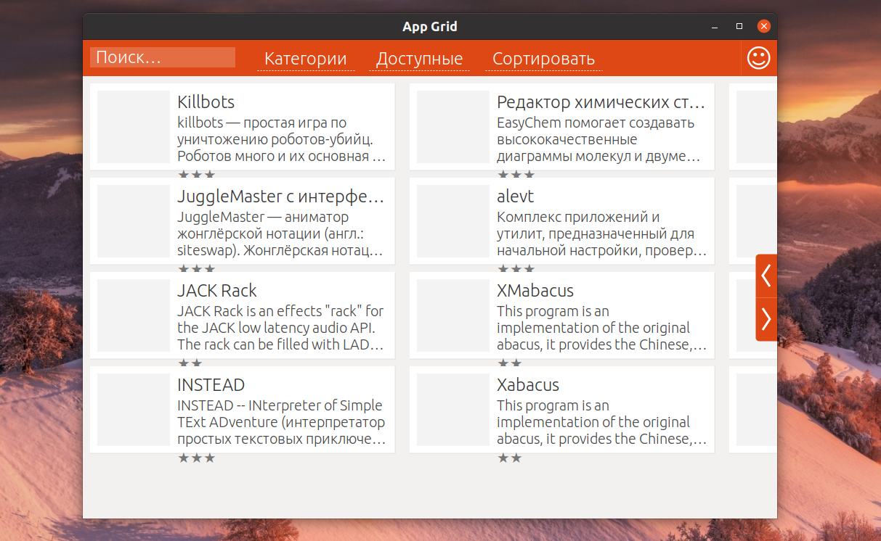Screen dimensions: 881x541
Task: Select the INSTEAD thumbnail placeholder
Action: pos(134,410)
